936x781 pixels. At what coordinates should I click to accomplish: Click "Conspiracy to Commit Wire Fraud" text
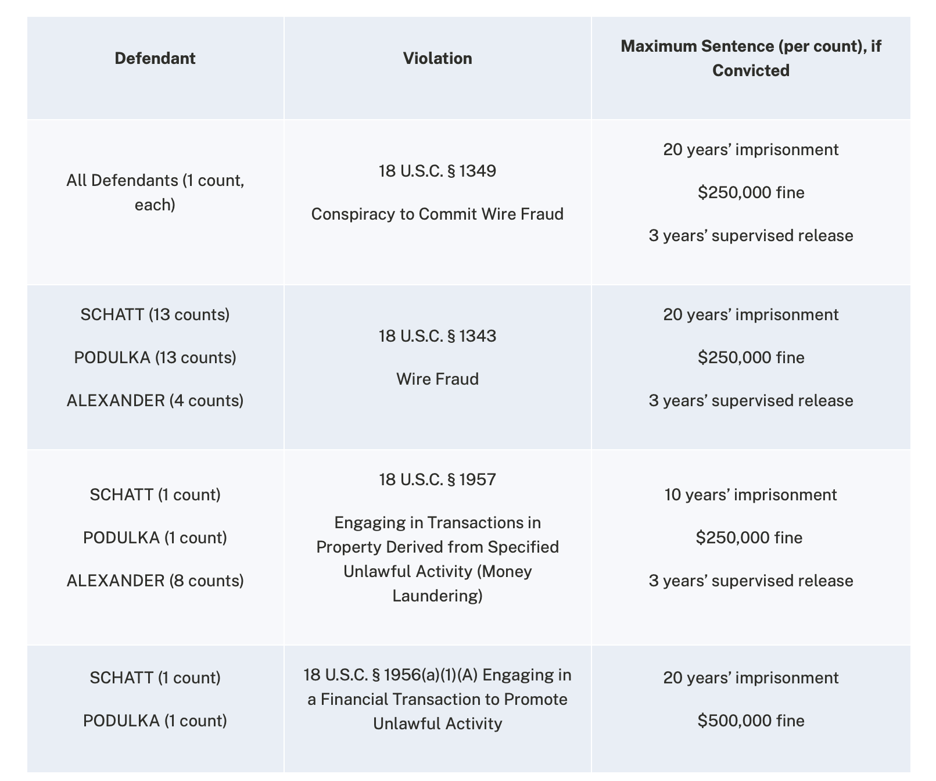click(437, 214)
